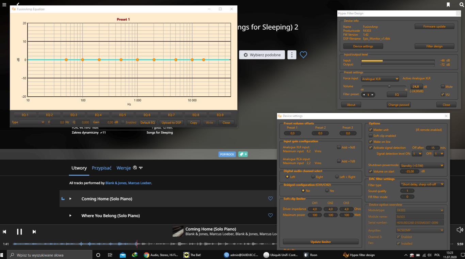Click the Roon bookmark icon

[448, 5]
